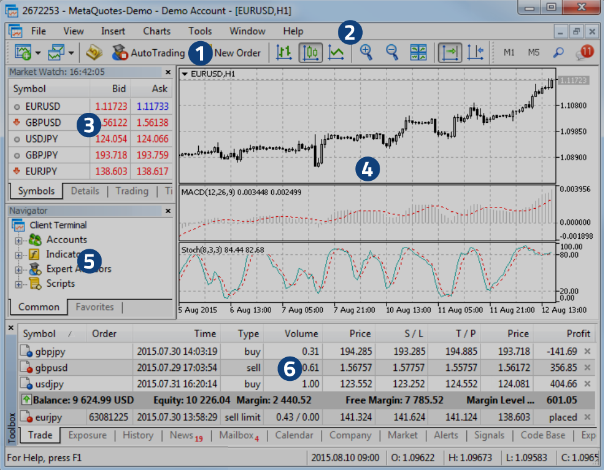This screenshot has height=470, width=604.
Task: Click the search magnifier icon in toolbar
Action: 558,52
